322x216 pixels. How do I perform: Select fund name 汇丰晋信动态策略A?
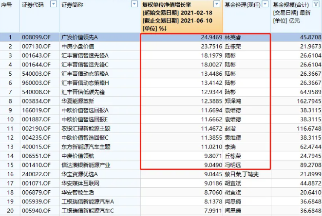(85, 74)
